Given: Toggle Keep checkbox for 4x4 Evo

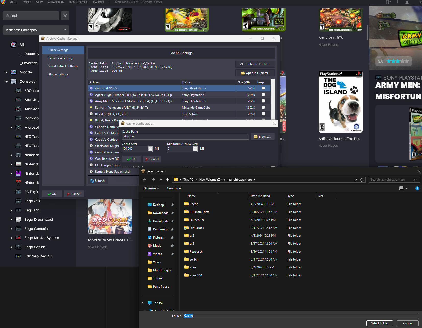Looking at the screenshot, I should [263, 88].
